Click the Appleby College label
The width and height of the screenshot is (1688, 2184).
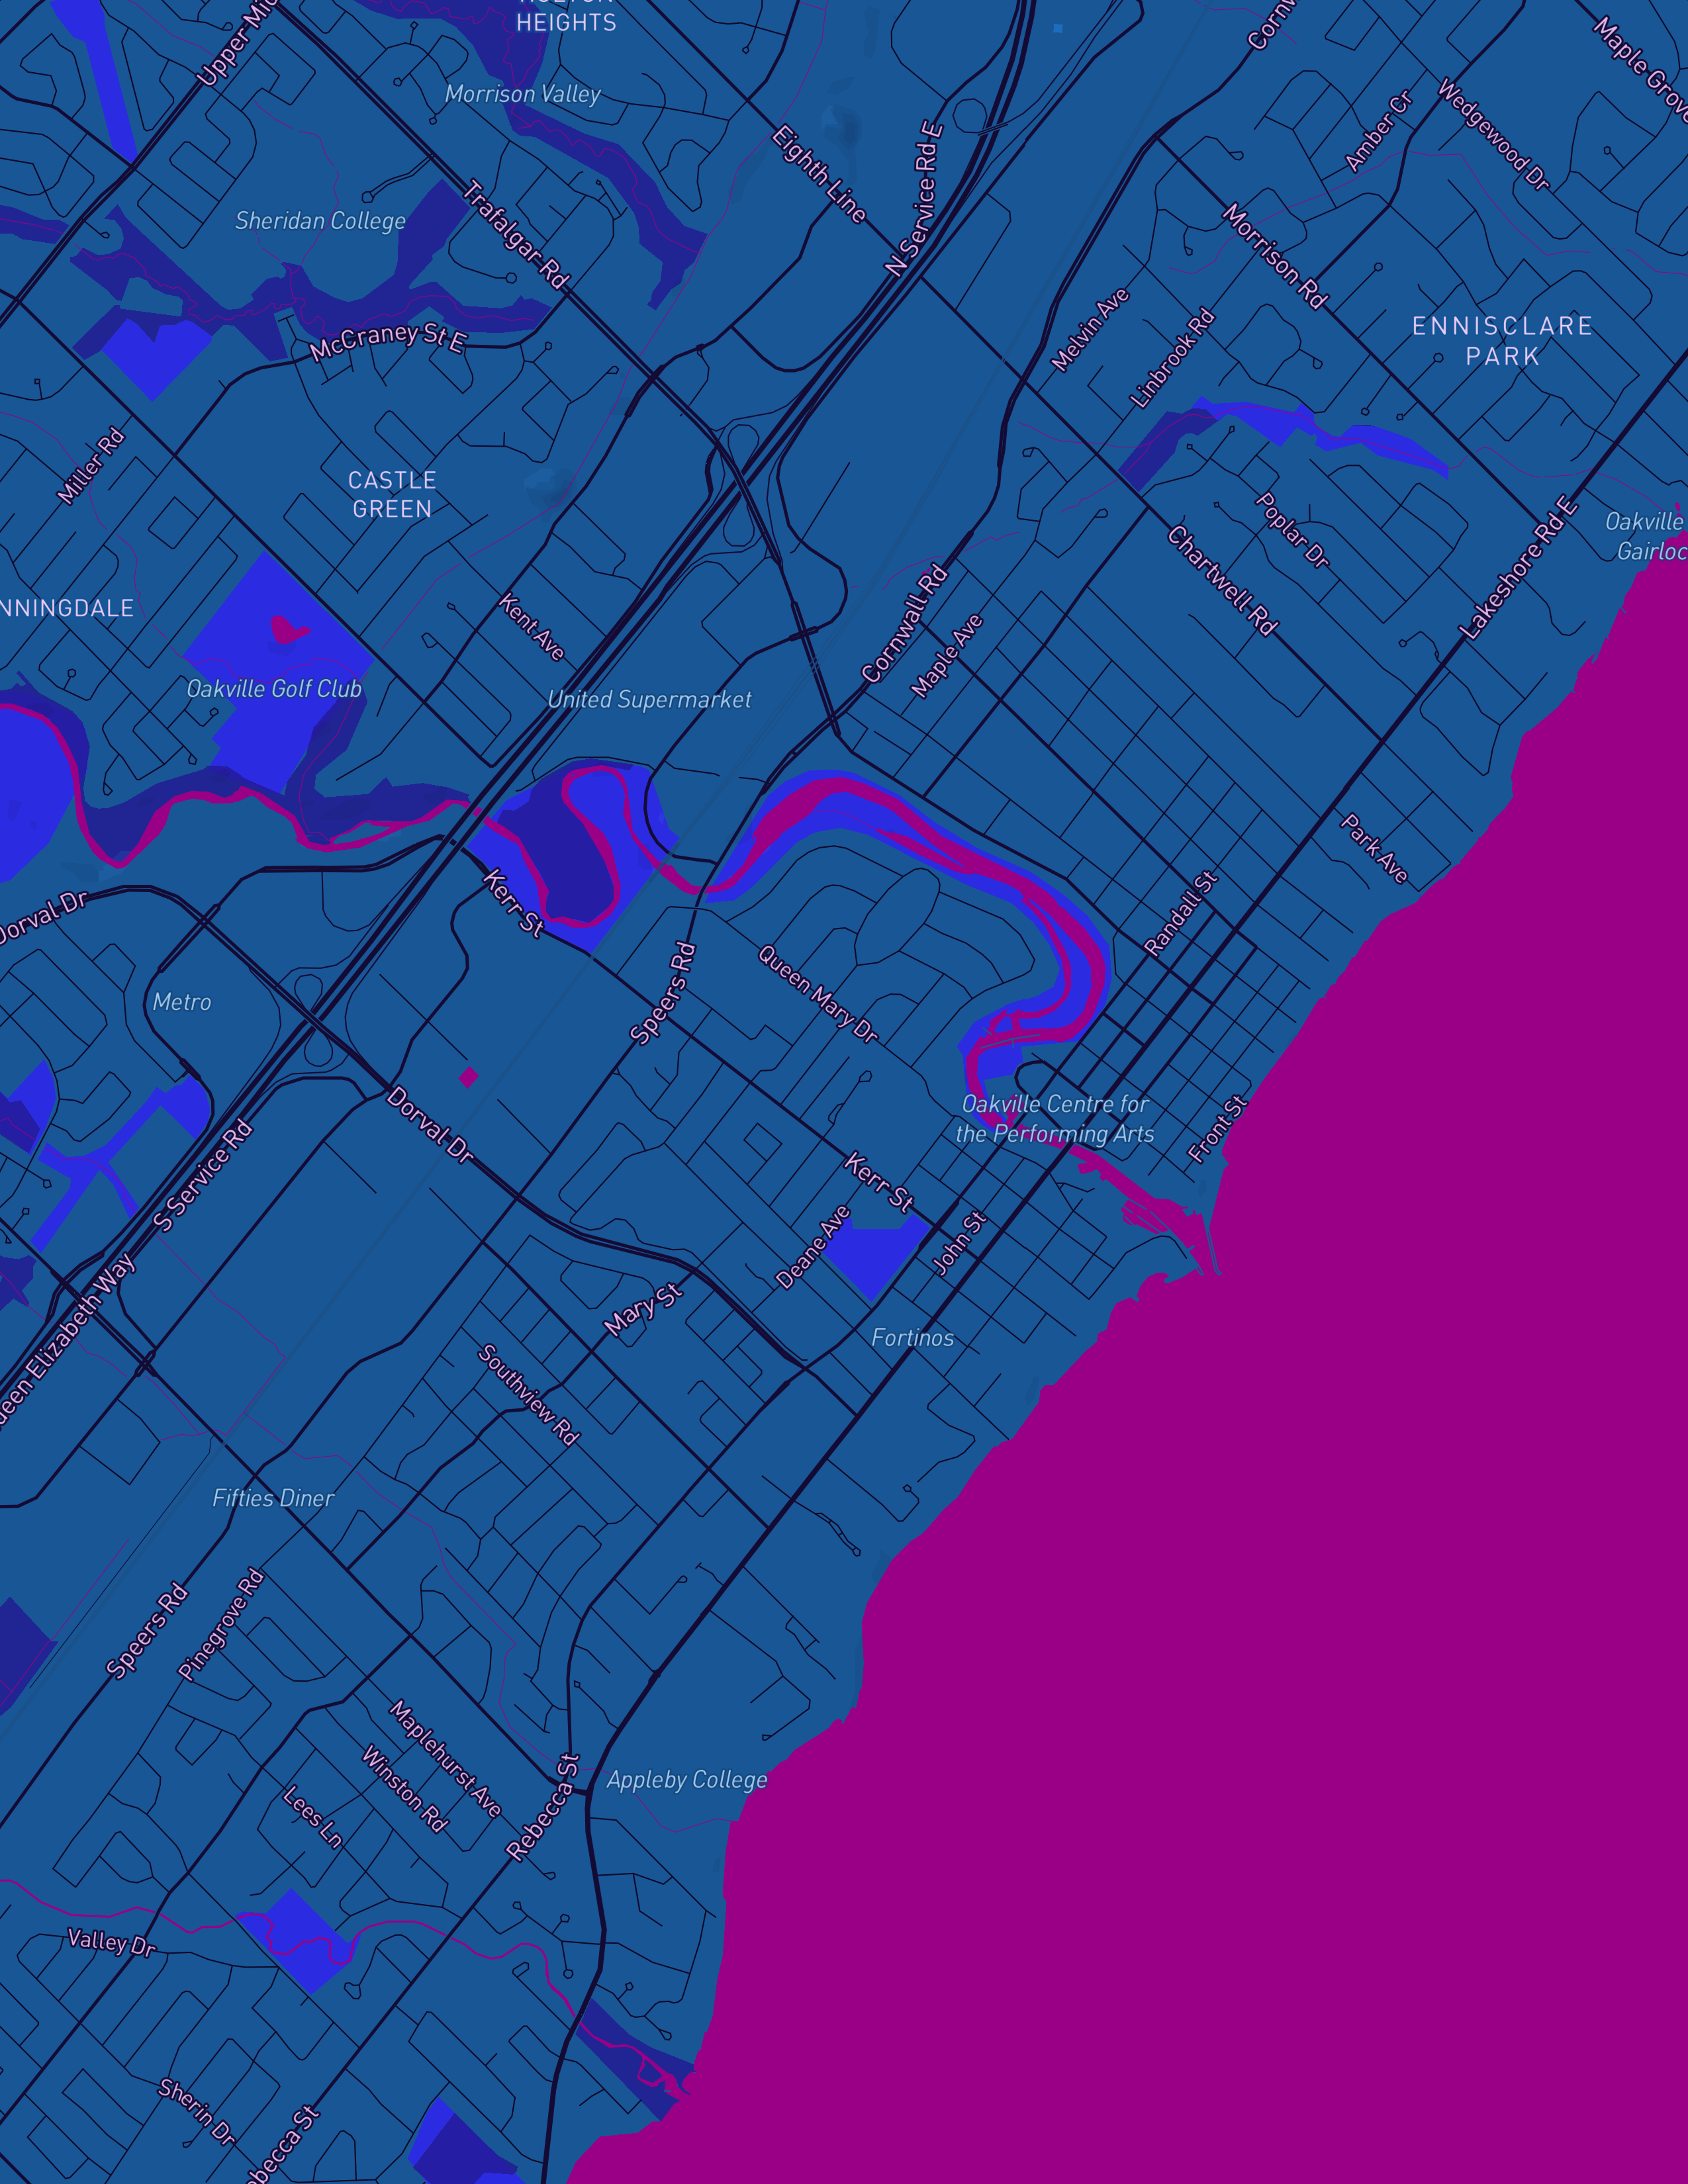pos(687,1780)
